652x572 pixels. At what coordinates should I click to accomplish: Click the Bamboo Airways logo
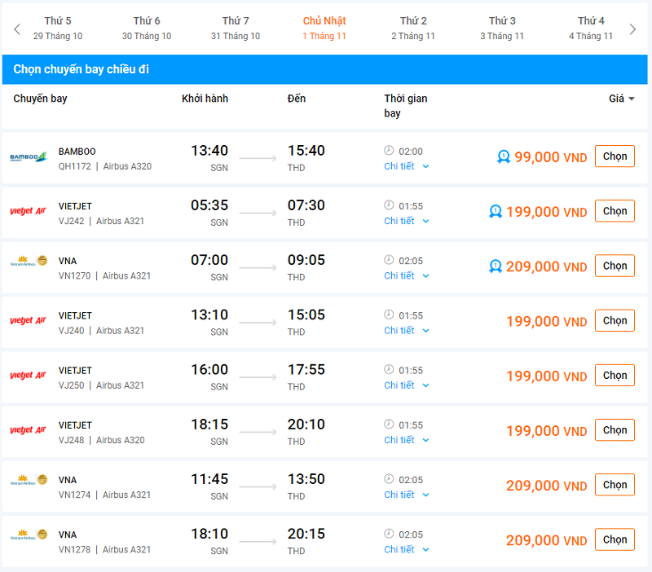29,157
